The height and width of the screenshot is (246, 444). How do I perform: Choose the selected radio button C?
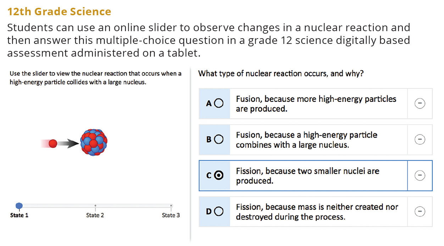pos(219,176)
